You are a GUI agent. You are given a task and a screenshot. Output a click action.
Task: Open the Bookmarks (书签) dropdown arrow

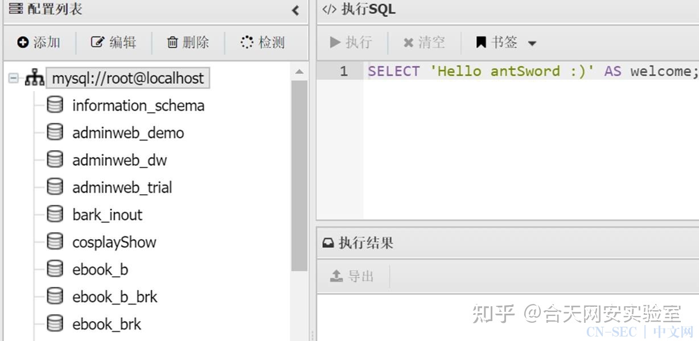click(532, 43)
